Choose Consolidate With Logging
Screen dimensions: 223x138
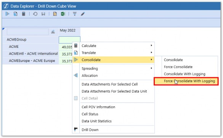186,74
